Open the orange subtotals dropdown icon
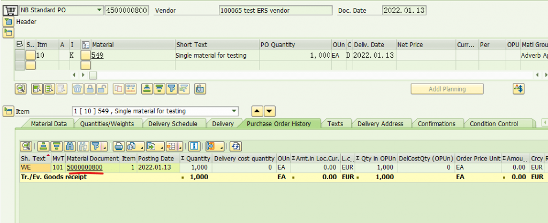 click(215, 146)
